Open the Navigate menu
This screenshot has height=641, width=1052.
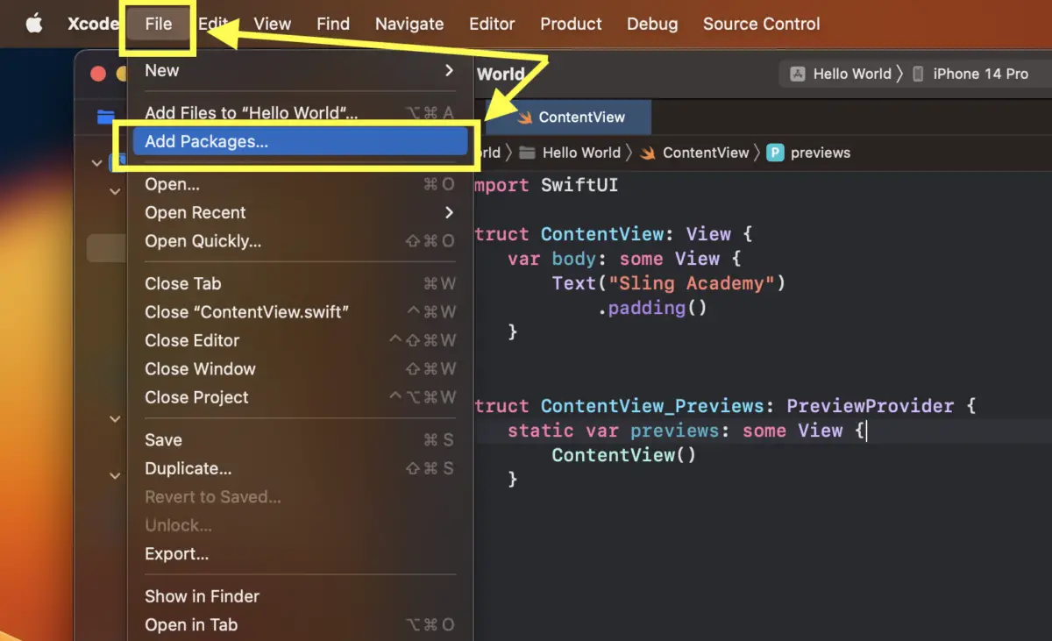click(409, 24)
